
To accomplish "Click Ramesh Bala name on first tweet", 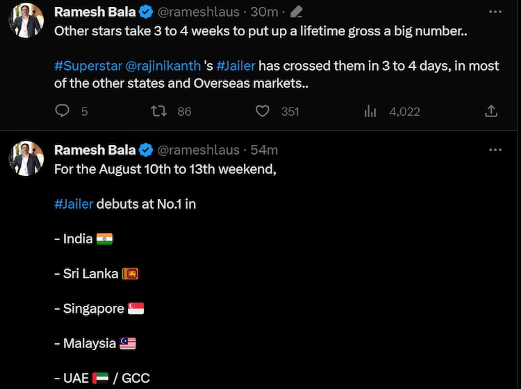I will 94,12.
